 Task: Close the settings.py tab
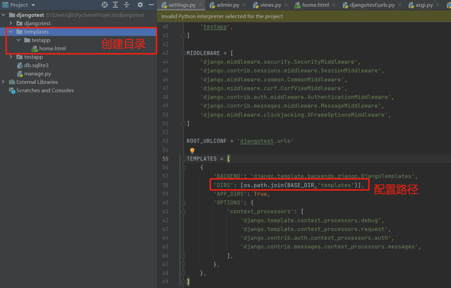pos(200,5)
